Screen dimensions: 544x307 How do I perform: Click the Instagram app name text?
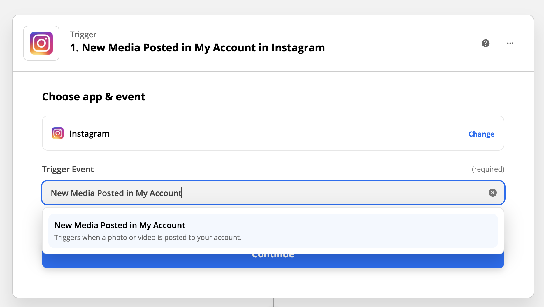(x=89, y=134)
